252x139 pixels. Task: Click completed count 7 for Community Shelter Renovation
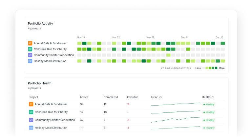click(x=104, y=120)
